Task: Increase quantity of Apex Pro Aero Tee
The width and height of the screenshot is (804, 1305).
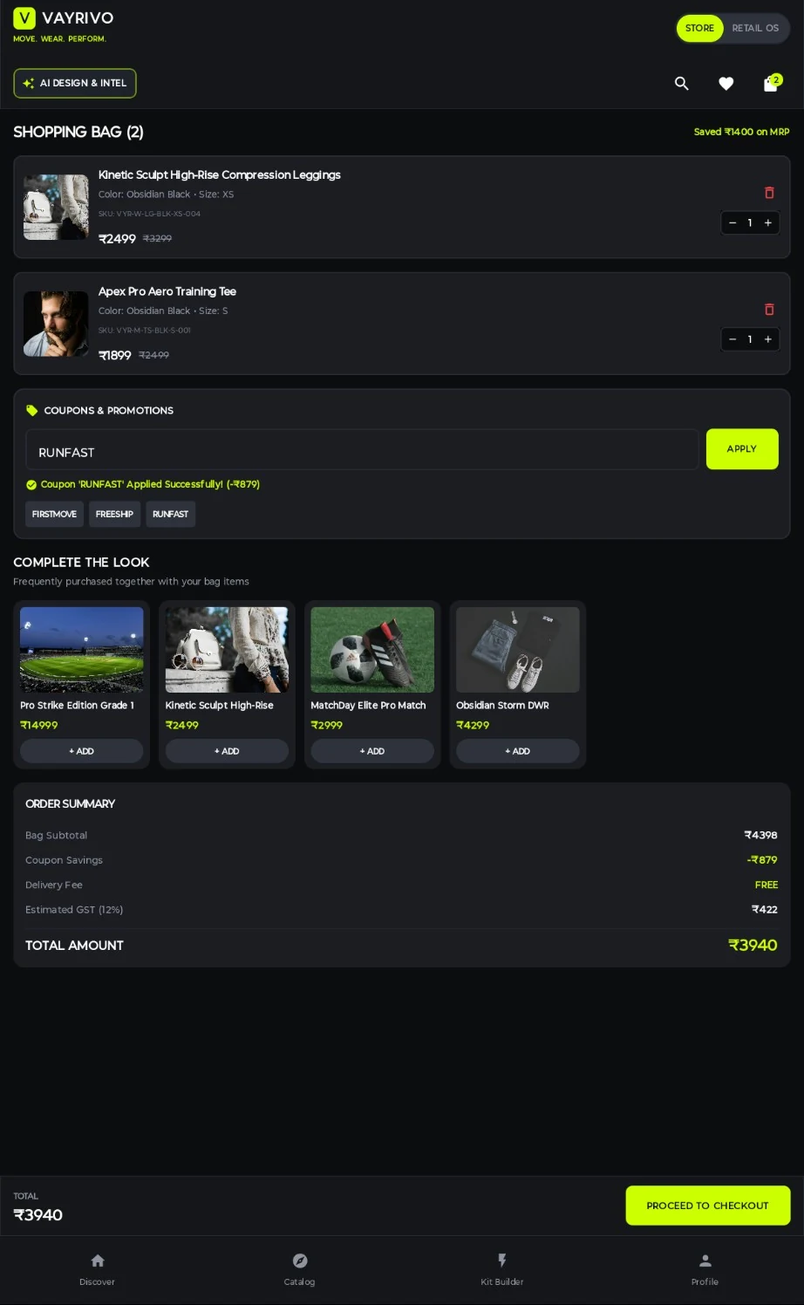Action: (768, 339)
